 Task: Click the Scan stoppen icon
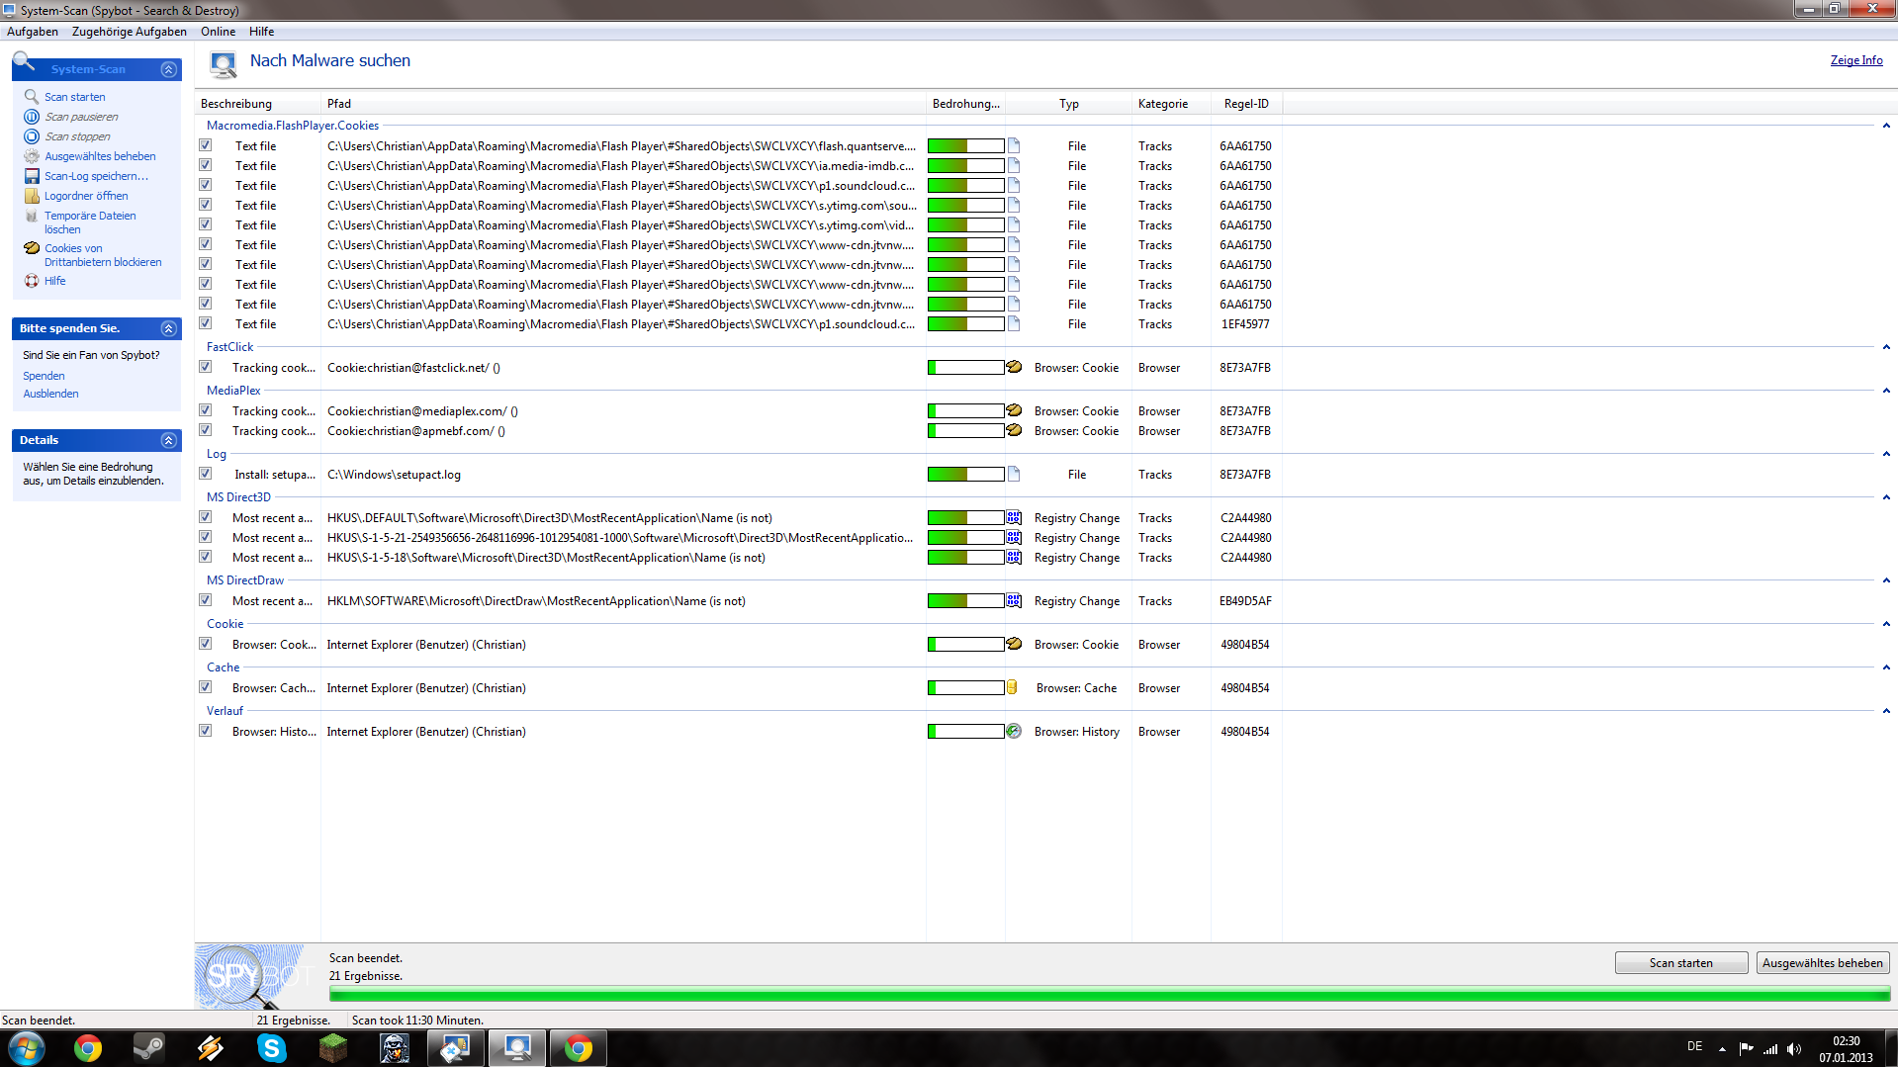coord(32,136)
